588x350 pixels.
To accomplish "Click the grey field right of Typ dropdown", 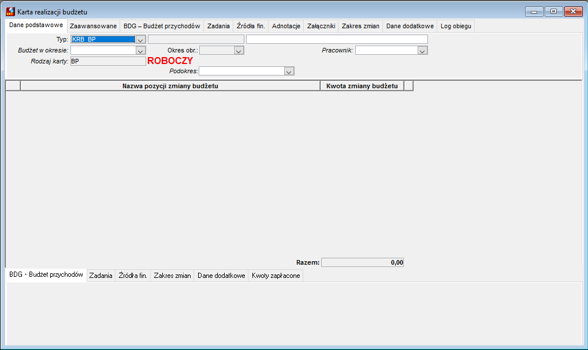I will [196, 39].
